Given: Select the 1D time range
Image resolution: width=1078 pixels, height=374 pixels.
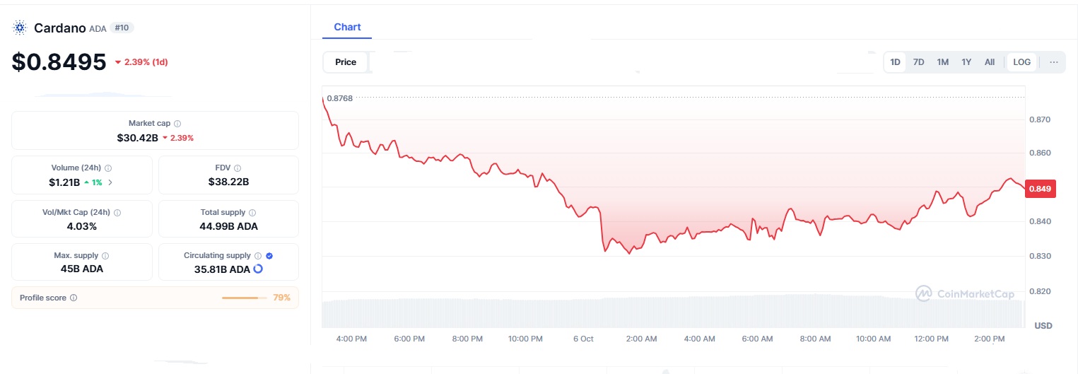Looking at the screenshot, I should (895, 62).
